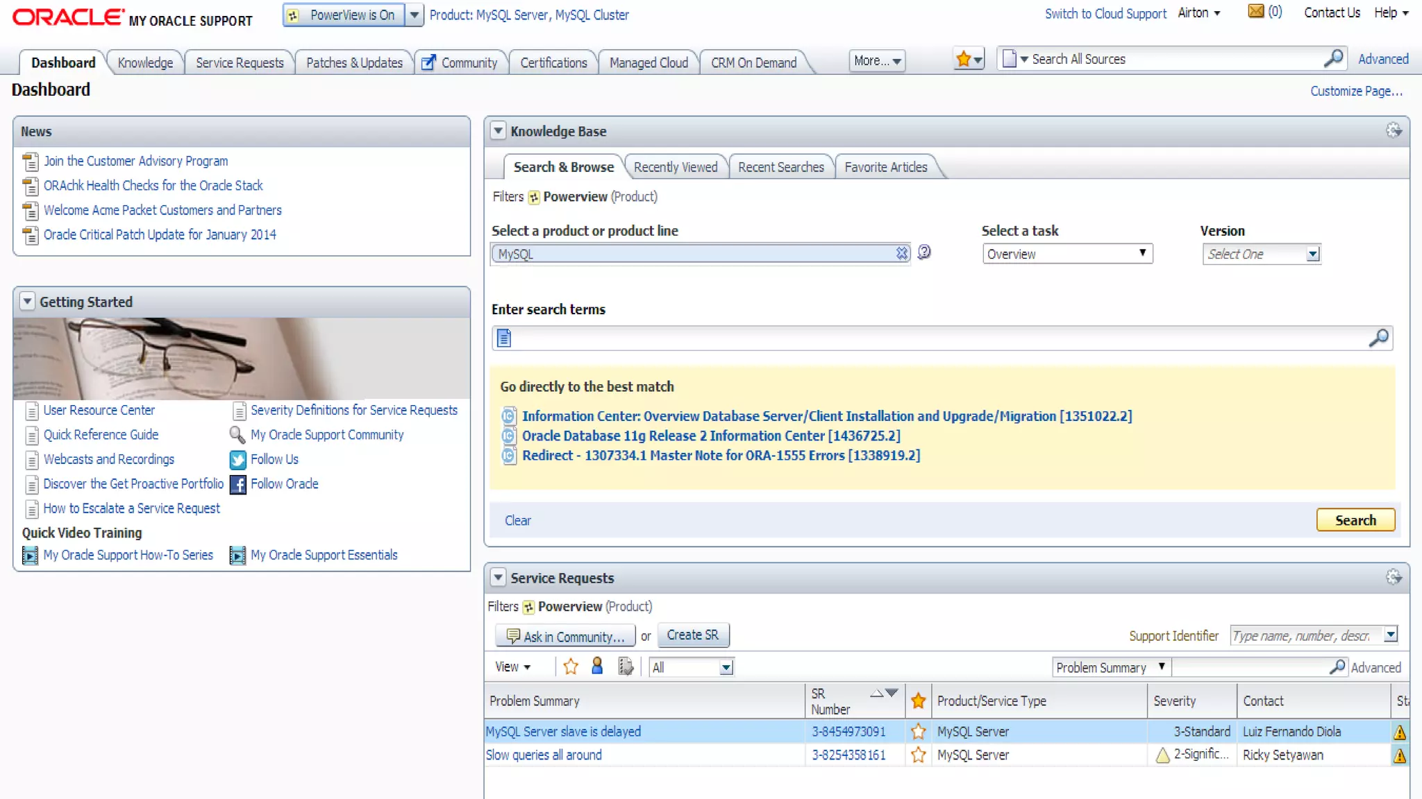Open the Recently Viewed tab
1422x799 pixels.
pyautogui.click(x=676, y=167)
